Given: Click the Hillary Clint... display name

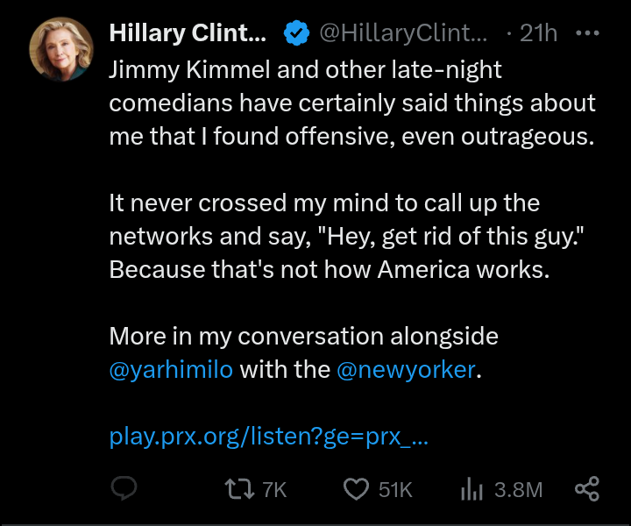Looking at the screenshot, I should (187, 33).
